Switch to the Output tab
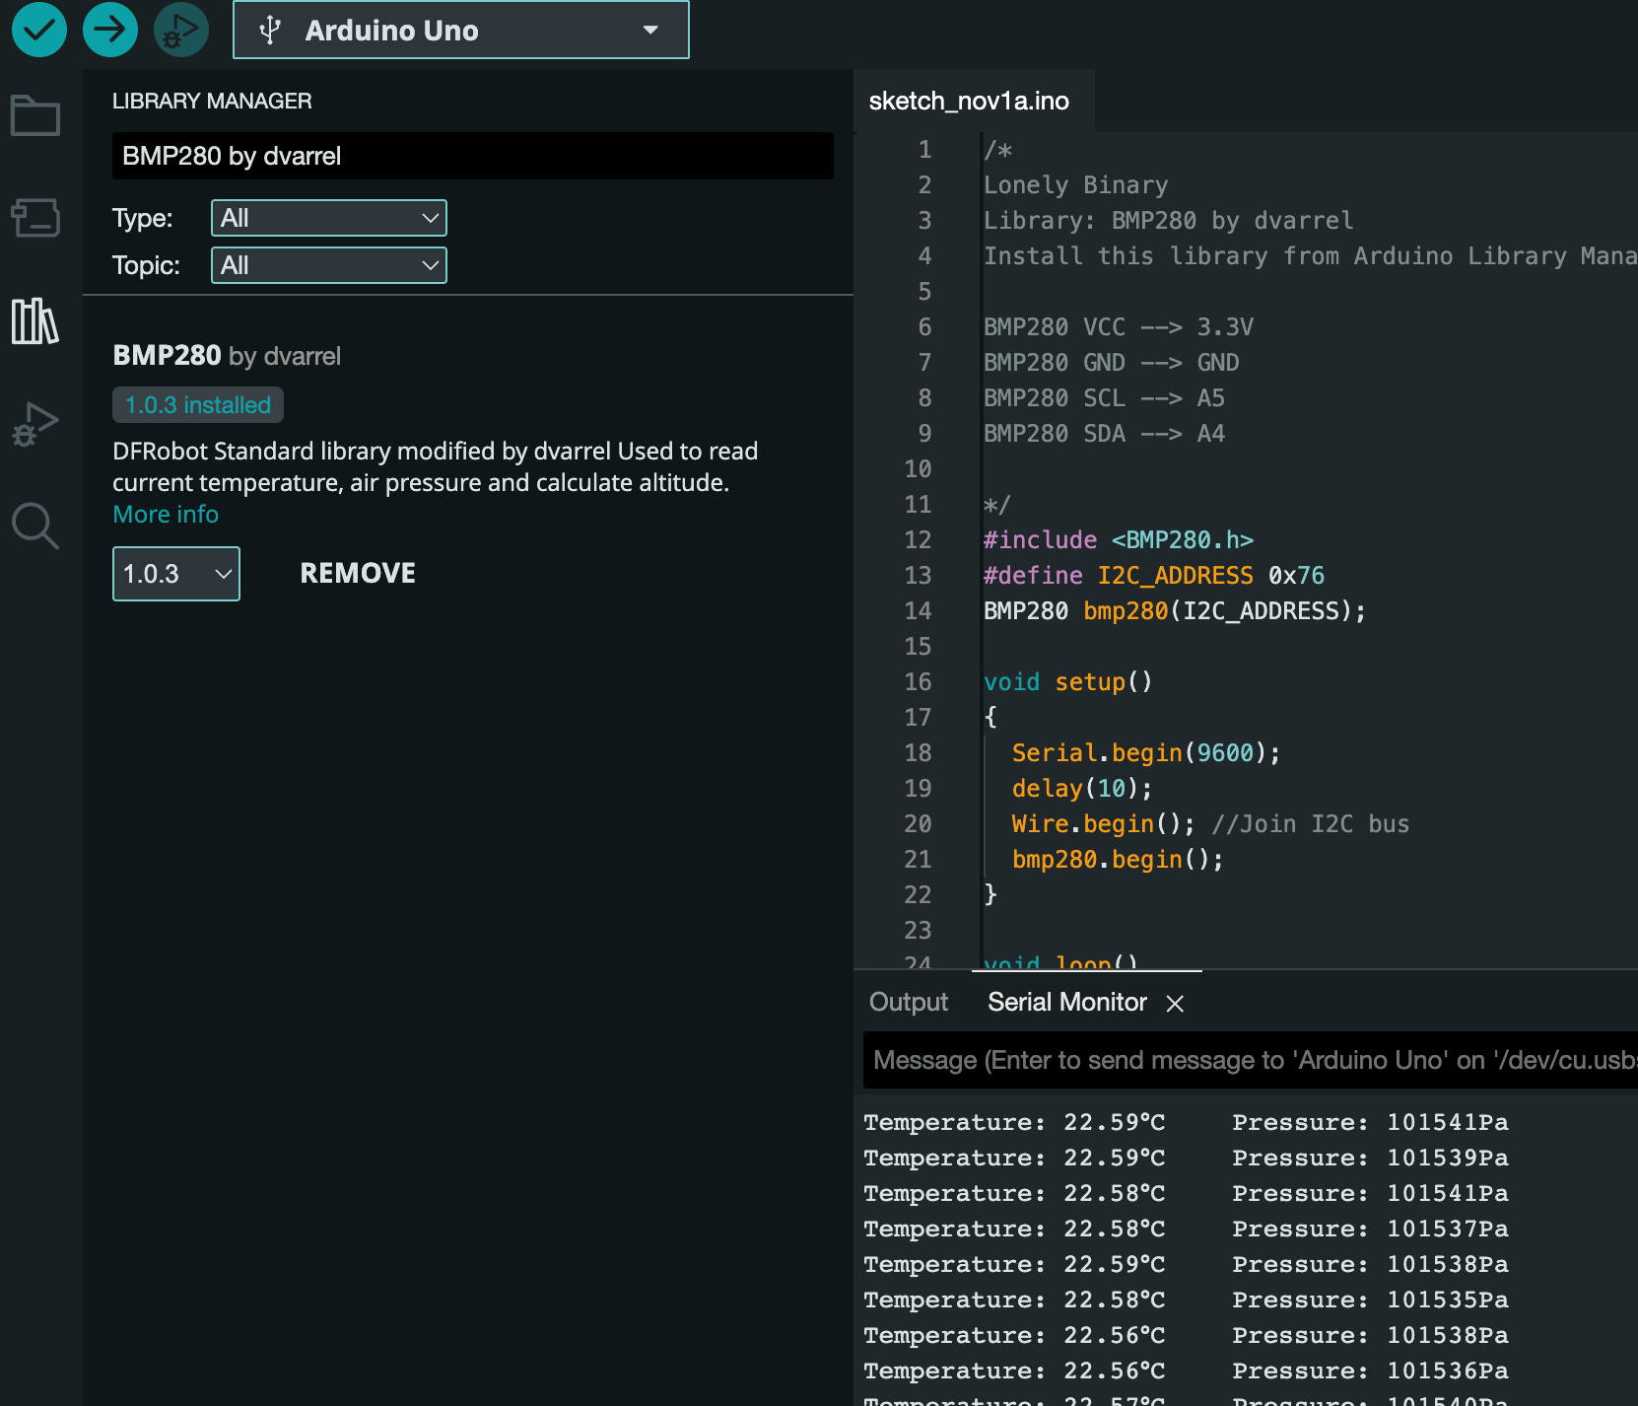The height and width of the screenshot is (1406, 1638). [907, 1002]
